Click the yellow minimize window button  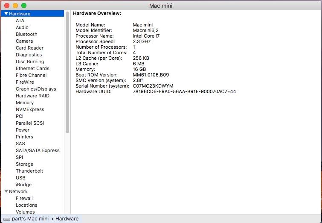click(x=15, y=6)
